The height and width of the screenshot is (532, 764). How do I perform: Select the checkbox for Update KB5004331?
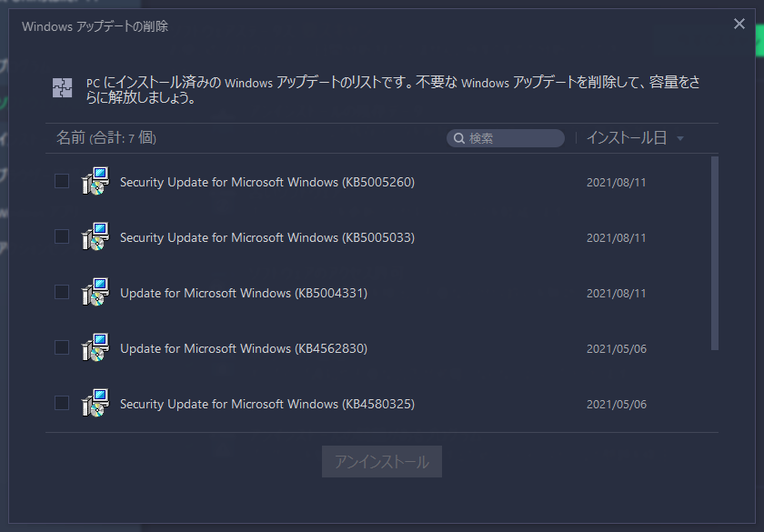click(x=62, y=292)
